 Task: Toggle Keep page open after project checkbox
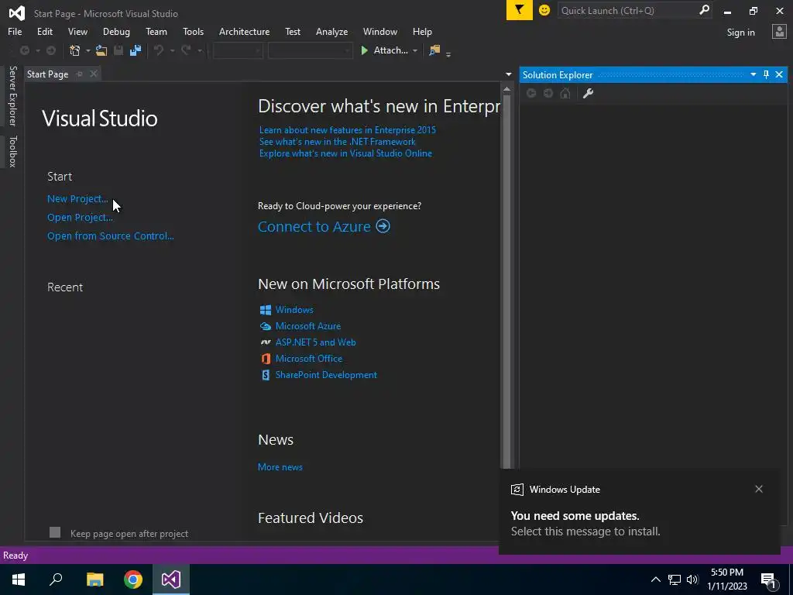[x=55, y=532]
